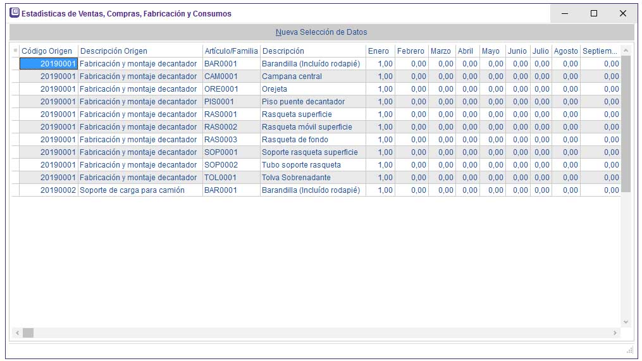Select the Artículo/Familia column header
This screenshot has width=642, height=361.
[x=231, y=51]
